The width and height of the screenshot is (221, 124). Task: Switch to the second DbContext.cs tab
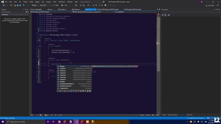point(76,9)
